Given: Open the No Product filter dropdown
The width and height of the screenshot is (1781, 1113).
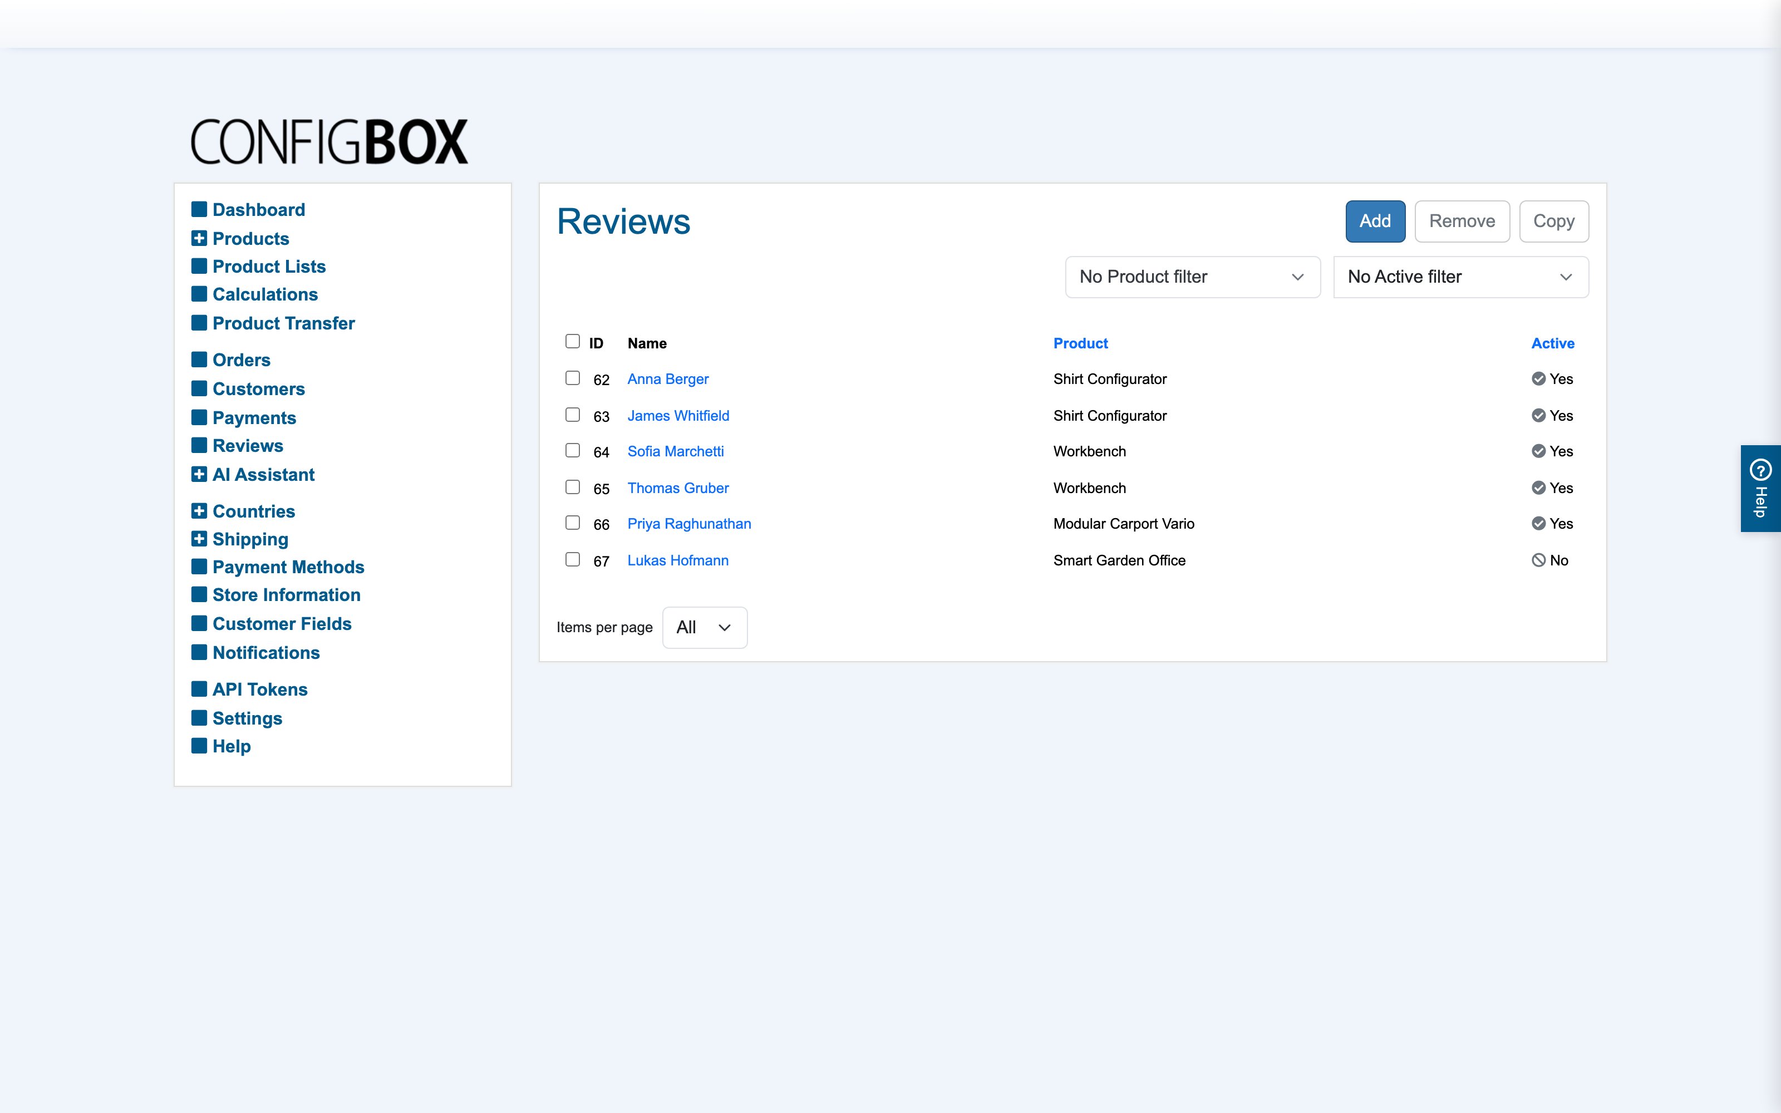Looking at the screenshot, I should click(1192, 277).
